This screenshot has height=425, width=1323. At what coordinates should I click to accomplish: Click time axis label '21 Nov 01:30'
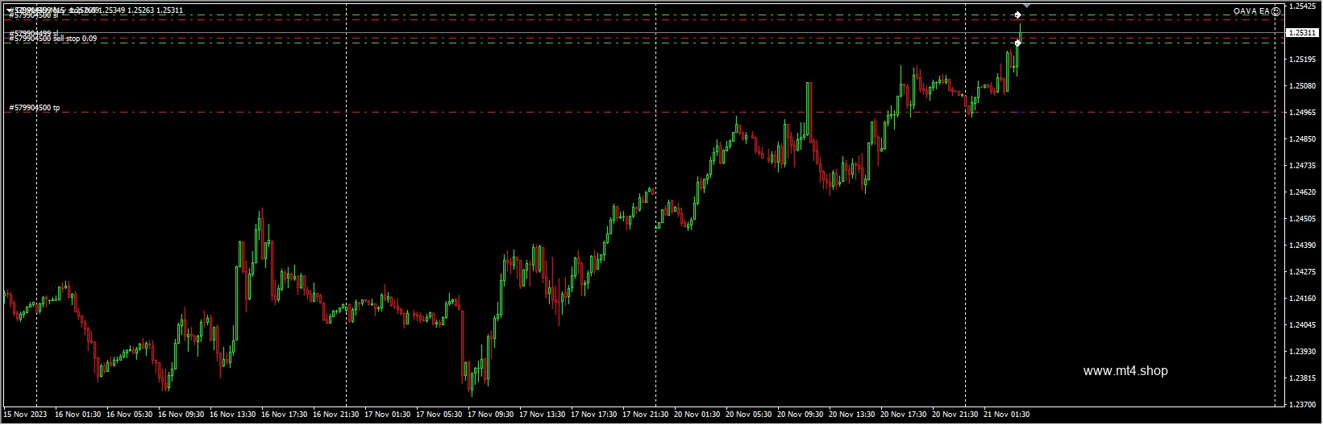(1007, 415)
